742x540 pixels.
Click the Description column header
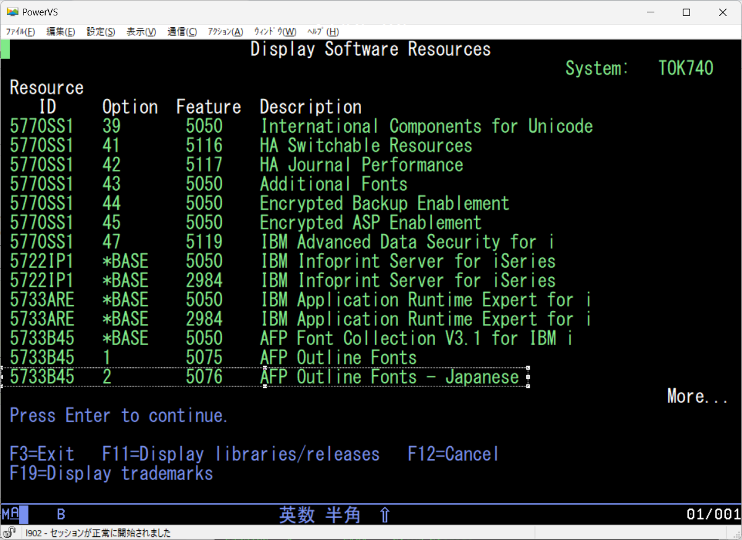click(311, 107)
